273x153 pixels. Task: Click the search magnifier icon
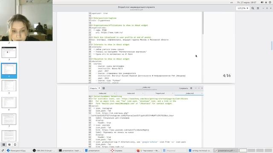tap(253, 8)
